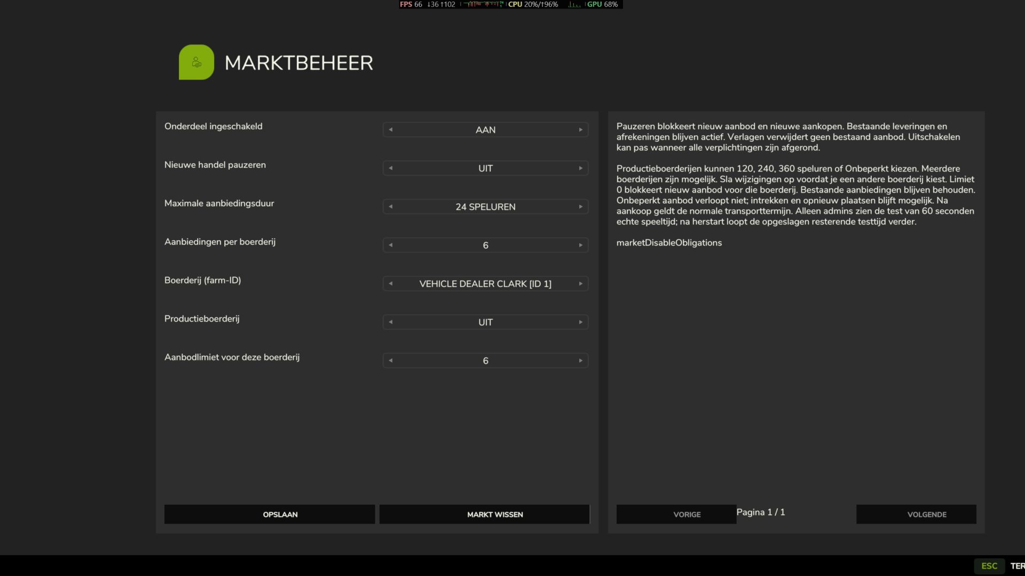Increase Aanbodlimiet voor deze boerderij right arrow

click(581, 360)
